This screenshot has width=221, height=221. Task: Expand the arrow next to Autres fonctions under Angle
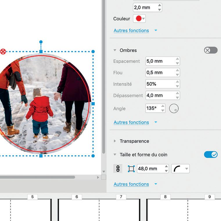click(156, 122)
